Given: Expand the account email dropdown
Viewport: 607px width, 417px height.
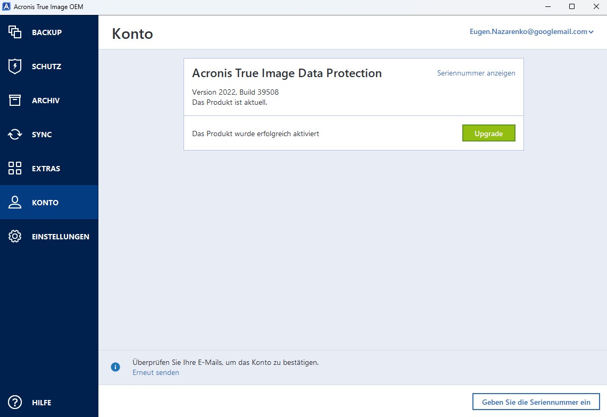Looking at the screenshot, I should pos(591,32).
